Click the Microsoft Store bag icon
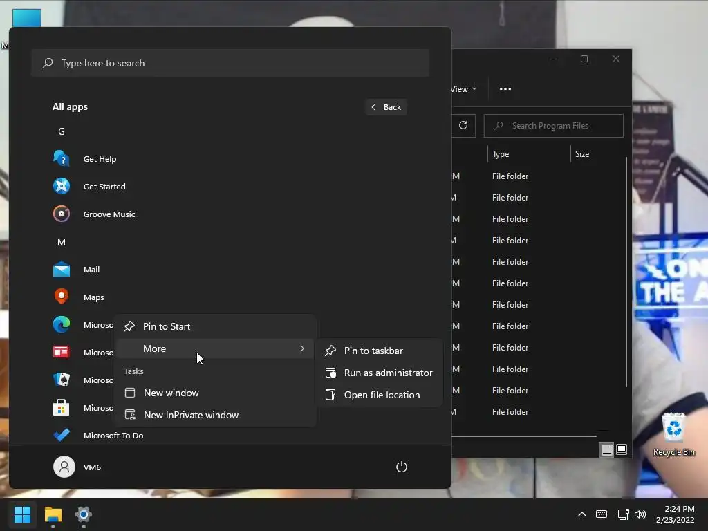 62,407
